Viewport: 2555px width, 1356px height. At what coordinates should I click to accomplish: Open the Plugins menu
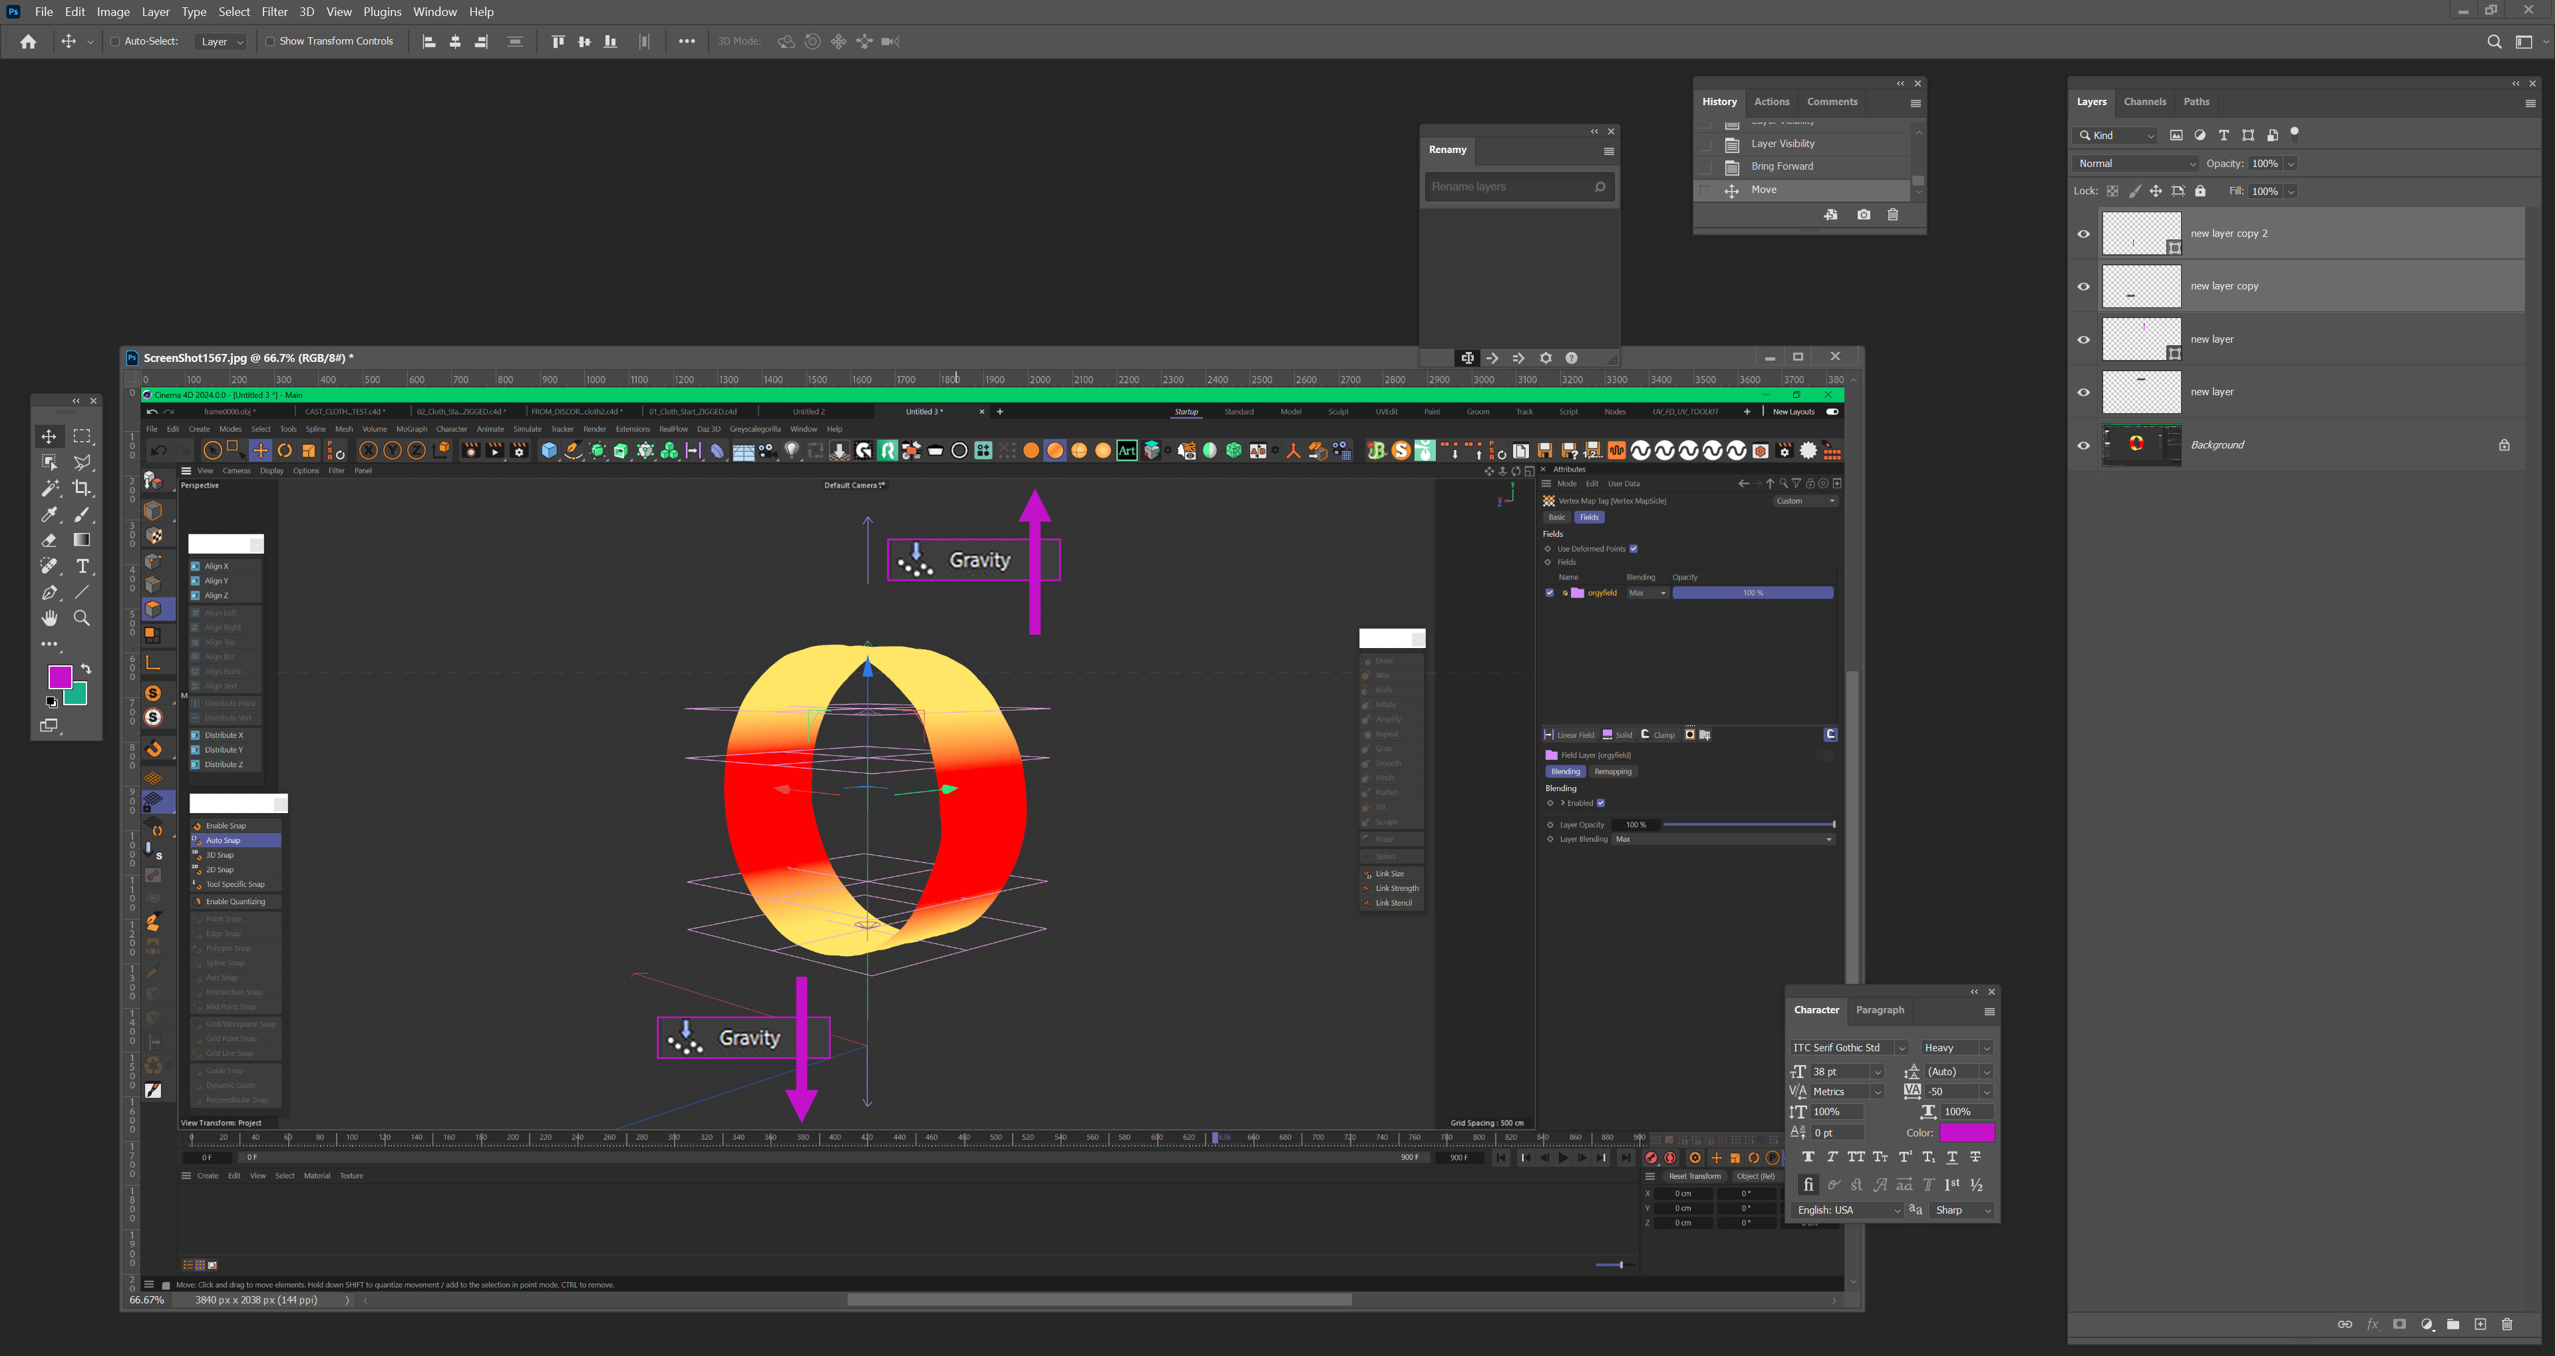pyautogui.click(x=382, y=12)
